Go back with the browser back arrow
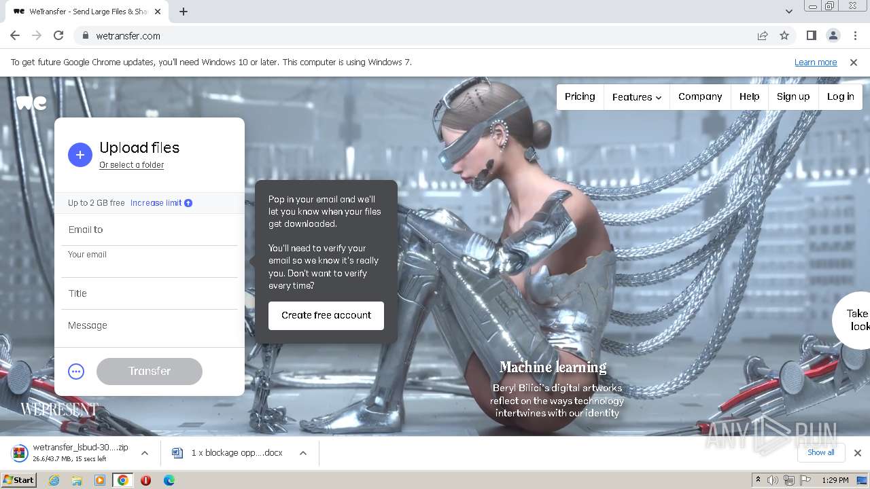 pyautogui.click(x=15, y=36)
